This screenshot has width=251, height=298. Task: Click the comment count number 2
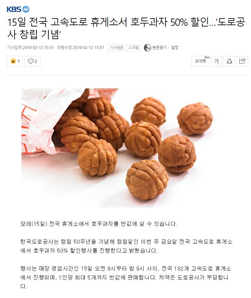pos(35,61)
